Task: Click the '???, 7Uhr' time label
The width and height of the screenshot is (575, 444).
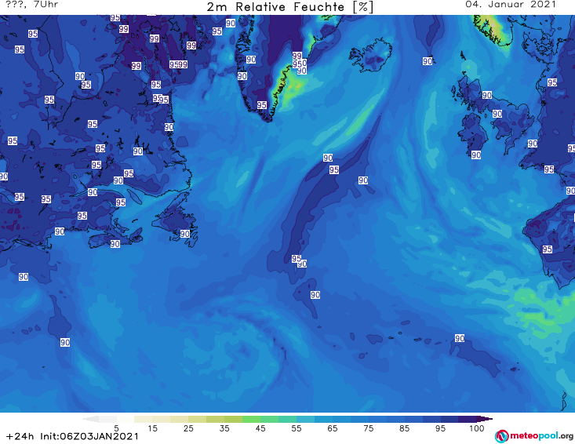Action: 32,5
